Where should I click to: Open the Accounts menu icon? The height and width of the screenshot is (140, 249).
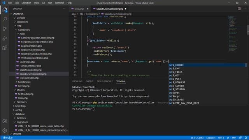[x=5, y=121]
